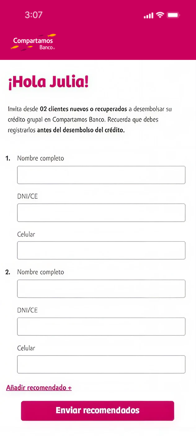This screenshot has height=436, width=196.
Task: Focus second Celular input field
Action: (101, 364)
